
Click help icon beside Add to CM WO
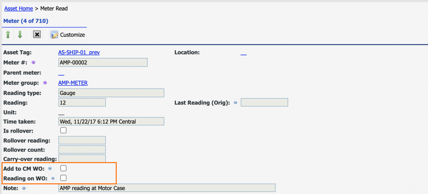click(50, 168)
